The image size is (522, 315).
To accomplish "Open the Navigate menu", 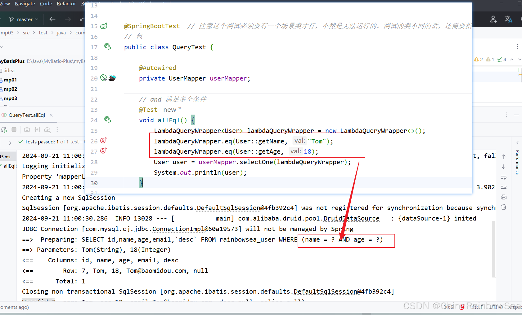I will (x=25, y=3).
